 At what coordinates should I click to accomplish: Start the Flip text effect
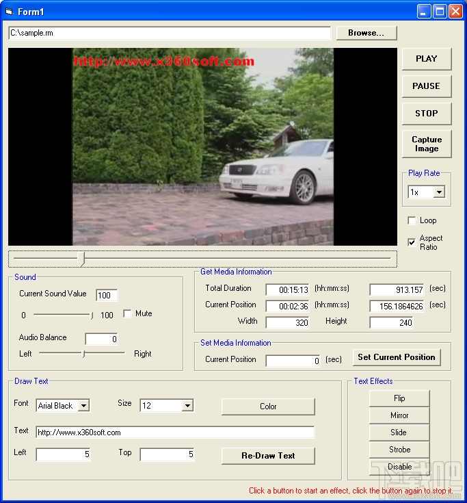click(x=399, y=398)
